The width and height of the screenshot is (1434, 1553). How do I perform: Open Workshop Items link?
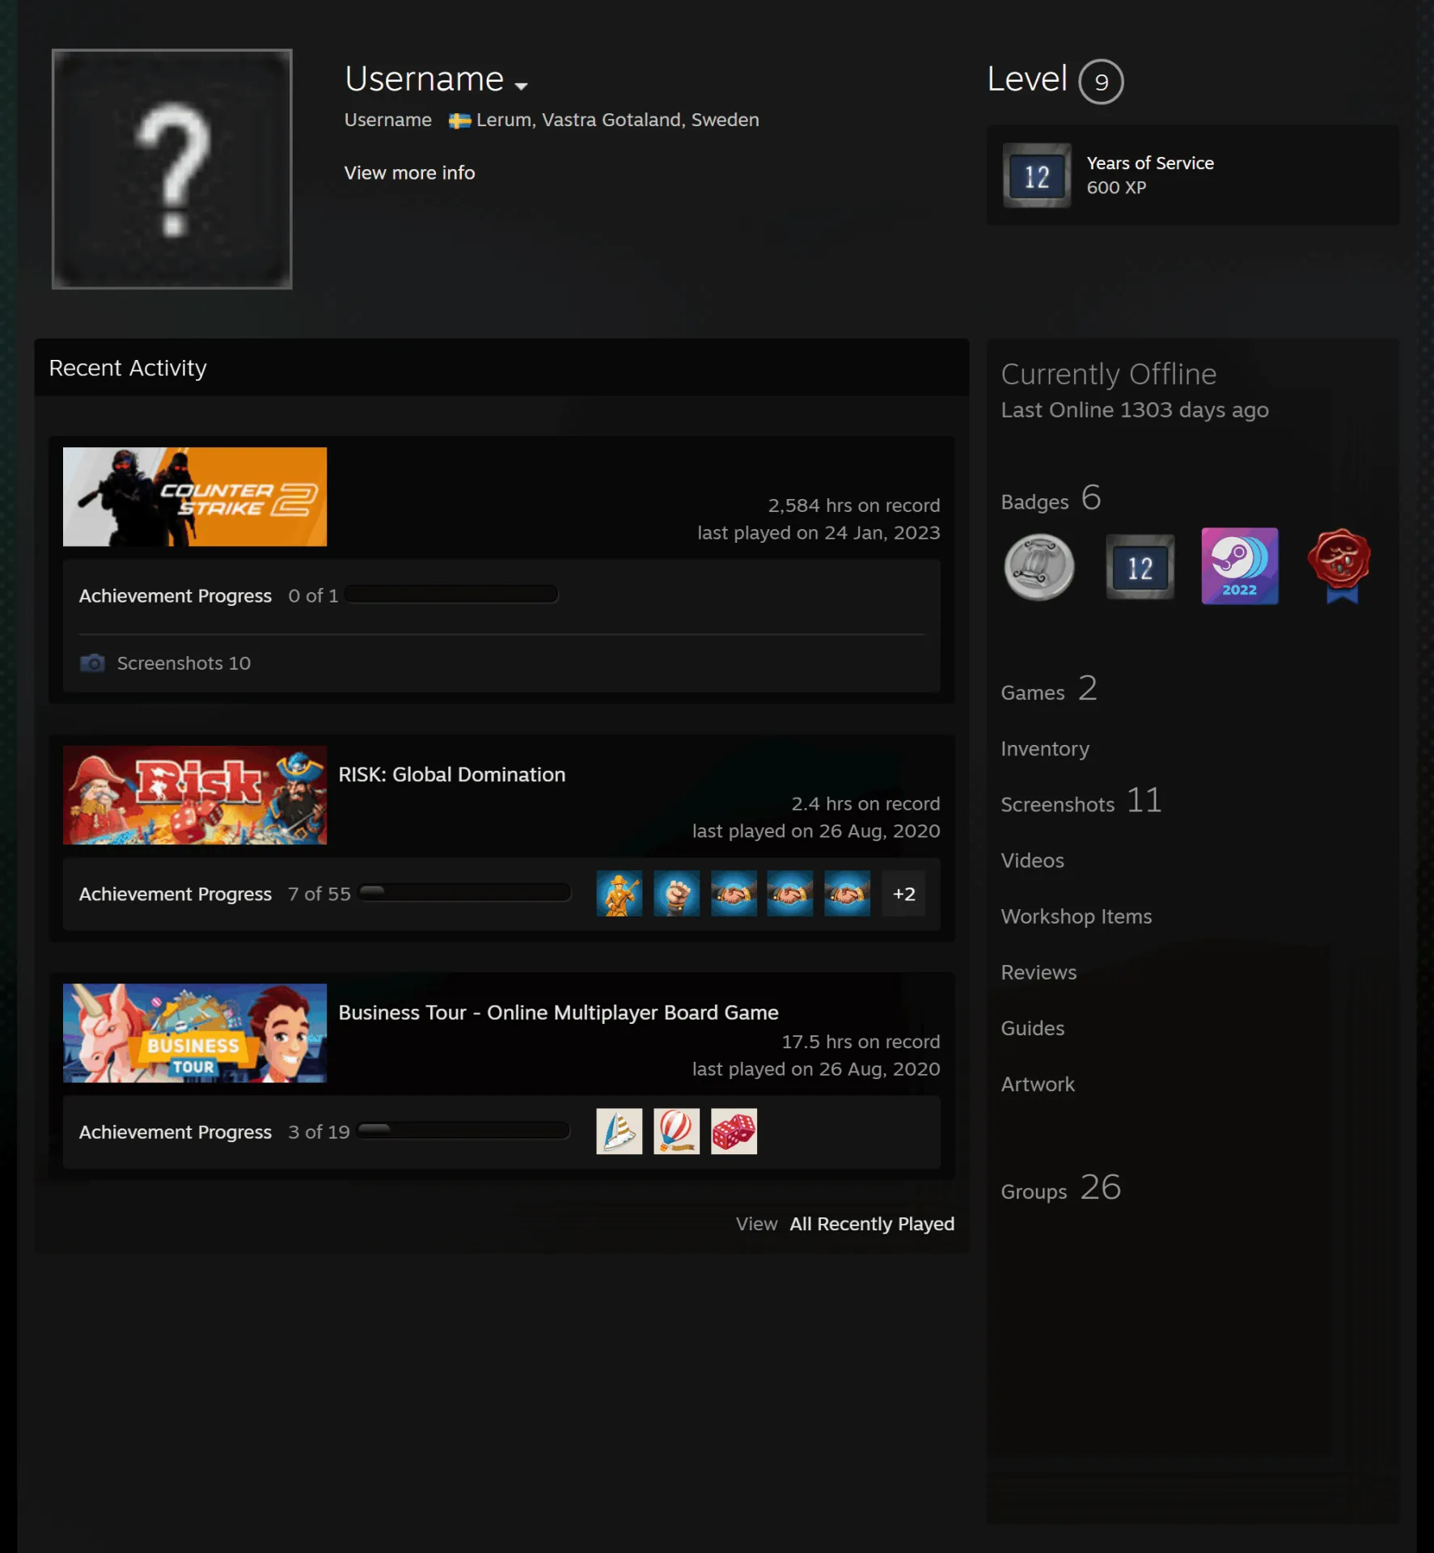point(1077,916)
